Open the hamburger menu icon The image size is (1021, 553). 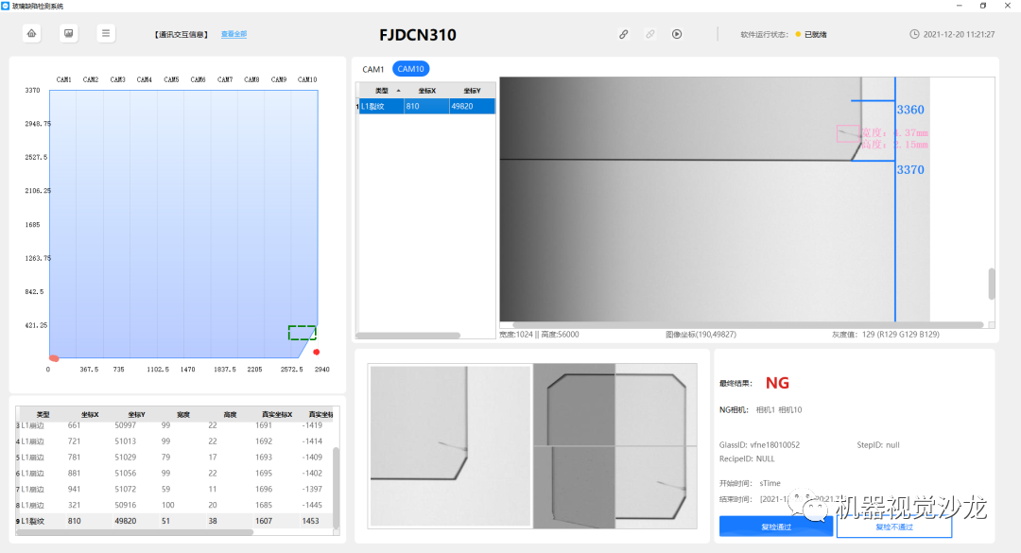(x=106, y=33)
